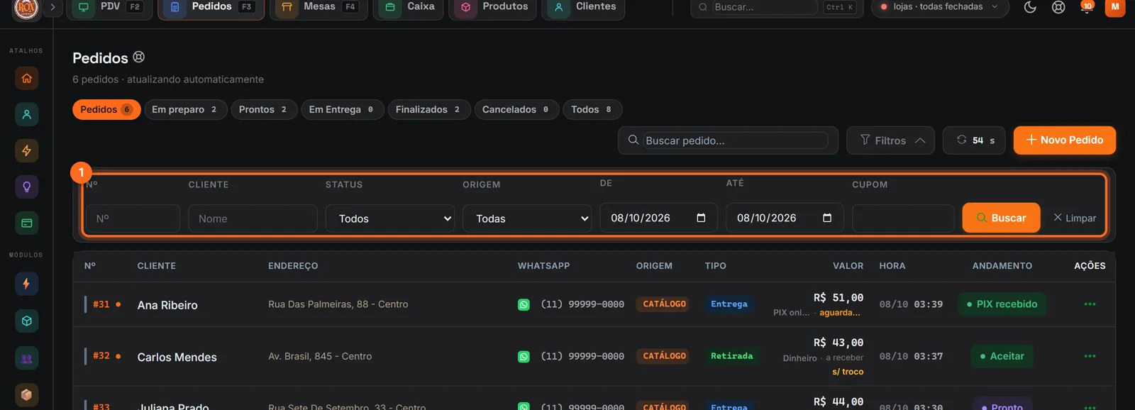The width and height of the screenshot is (1135, 410).
Task: Click PIX recebido status for Ana Ribeiro
Action: [x=1002, y=304]
